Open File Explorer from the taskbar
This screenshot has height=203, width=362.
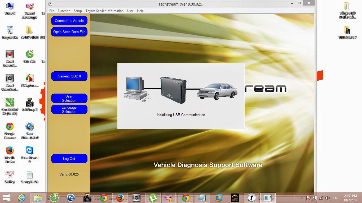(x=38, y=198)
